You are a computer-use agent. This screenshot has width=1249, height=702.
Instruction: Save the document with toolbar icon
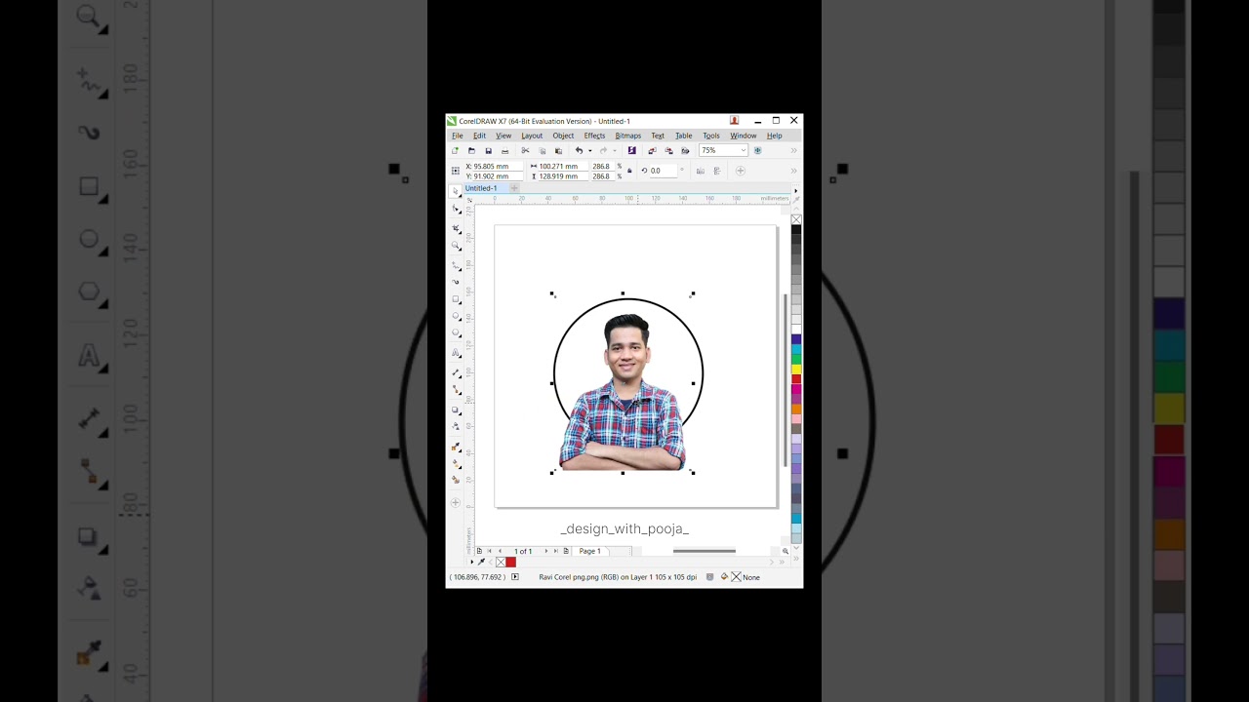(488, 151)
